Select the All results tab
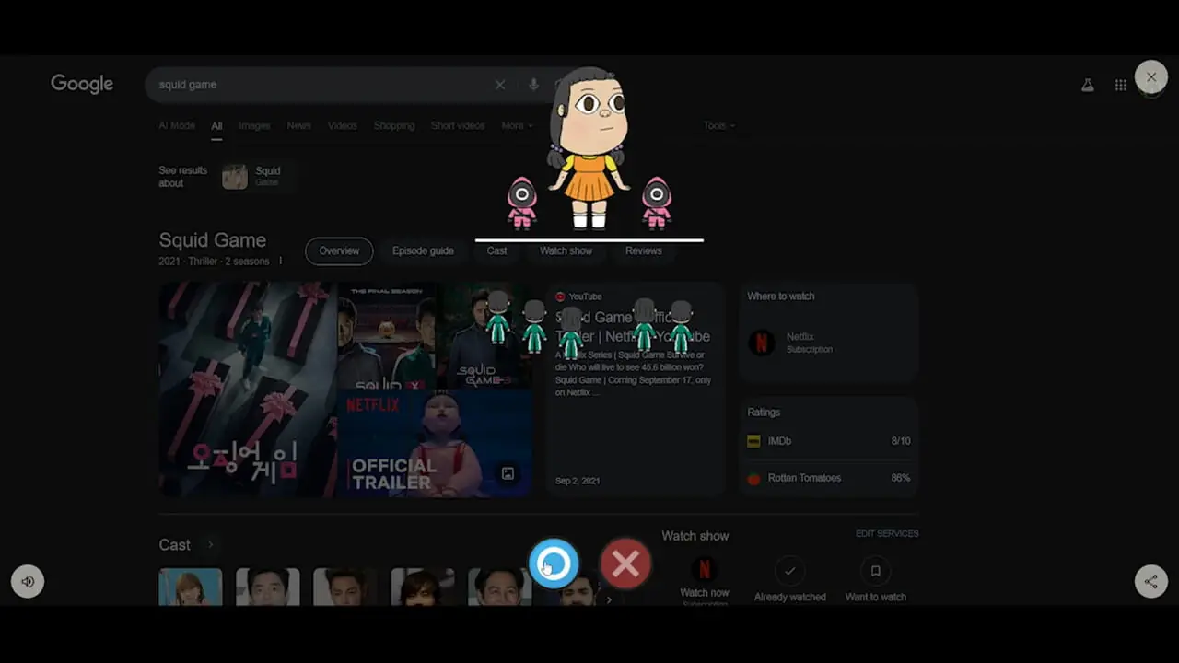 coord(216,126)
